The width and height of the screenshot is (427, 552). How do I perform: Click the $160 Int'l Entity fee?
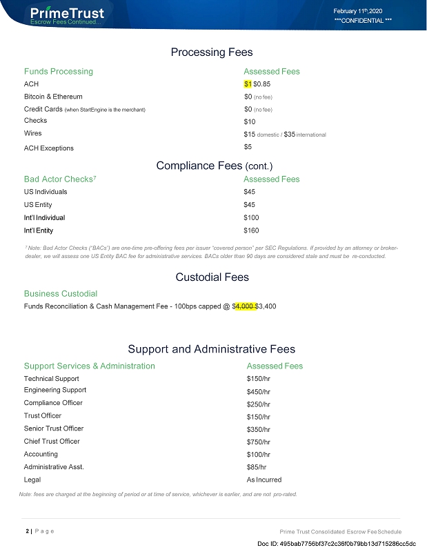(x=251, y=230)
